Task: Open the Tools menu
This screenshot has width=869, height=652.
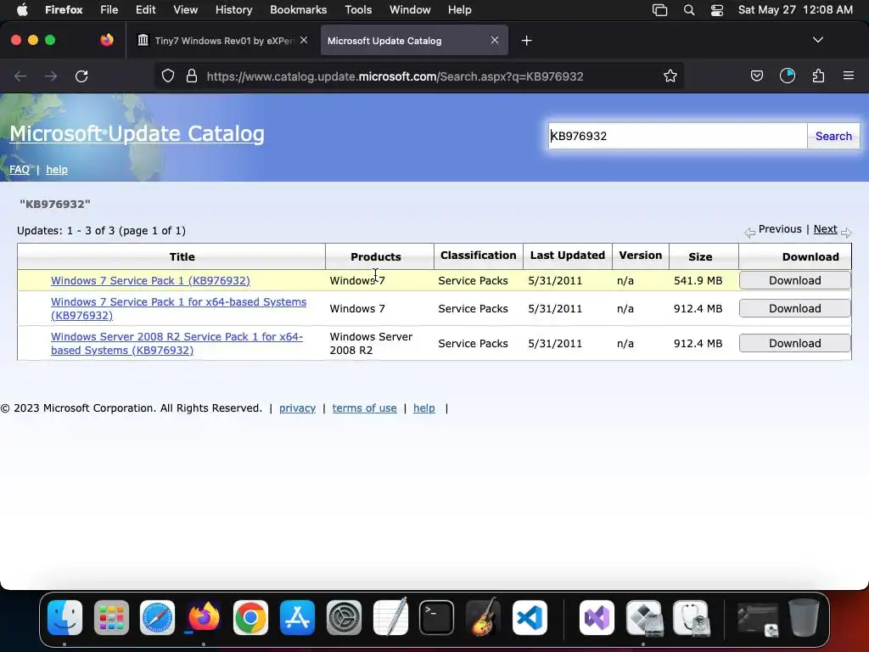Action: 358,10
